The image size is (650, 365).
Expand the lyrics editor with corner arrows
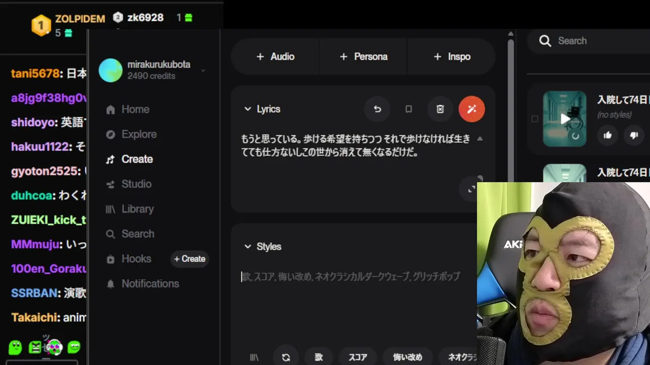[x=471, y=189]
